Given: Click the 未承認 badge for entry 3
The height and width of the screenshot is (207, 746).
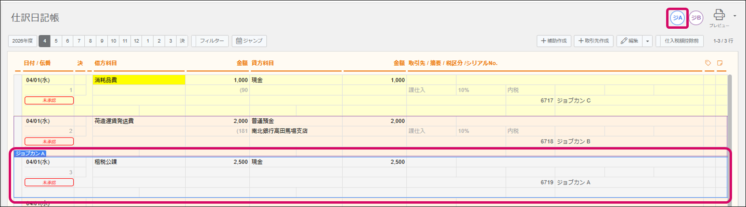Looking at the screenshot, I should (x=49, y=182).
